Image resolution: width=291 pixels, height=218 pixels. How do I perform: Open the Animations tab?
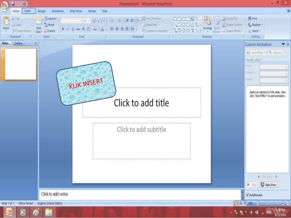(x=57, y=11)
